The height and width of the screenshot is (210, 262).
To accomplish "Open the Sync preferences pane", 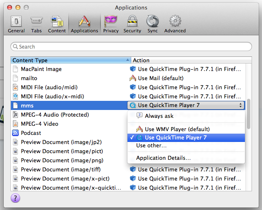I will point(152,24).
